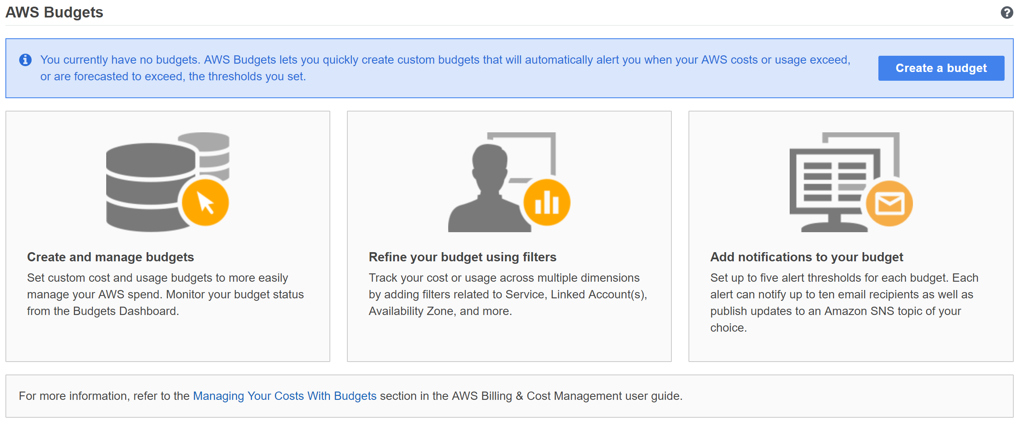Click the AWS Budgets page title
This screenshot has height=424, width=1020.
point(54,12)
